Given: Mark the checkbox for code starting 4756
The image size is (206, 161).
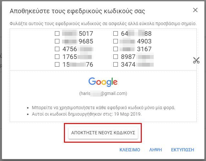Looking at the screenshot, I should pos(57,49).
